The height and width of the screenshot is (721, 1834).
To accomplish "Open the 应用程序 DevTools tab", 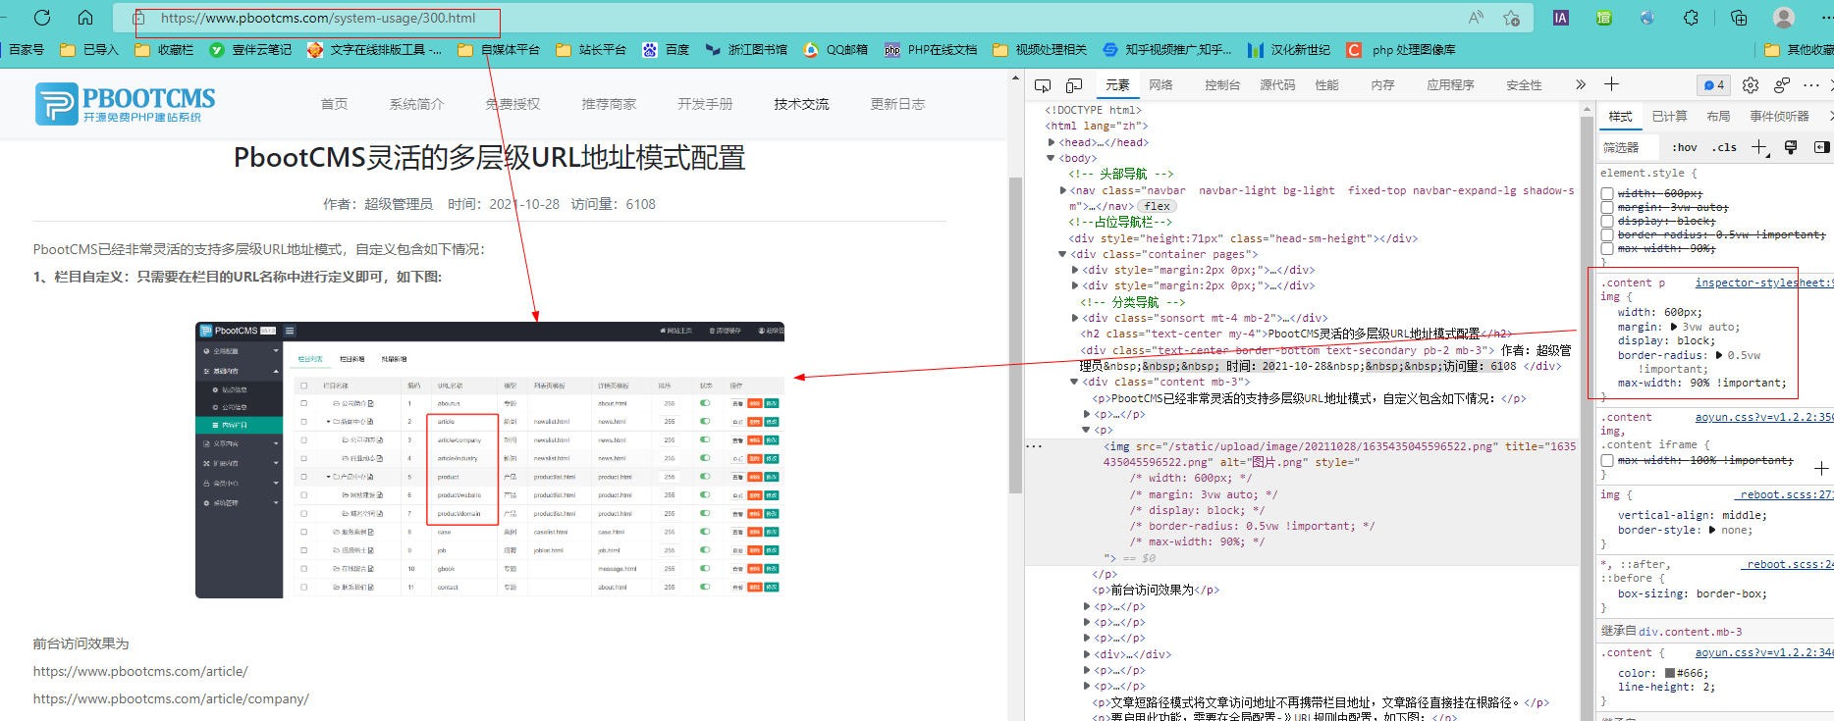I will (1450, 85).
